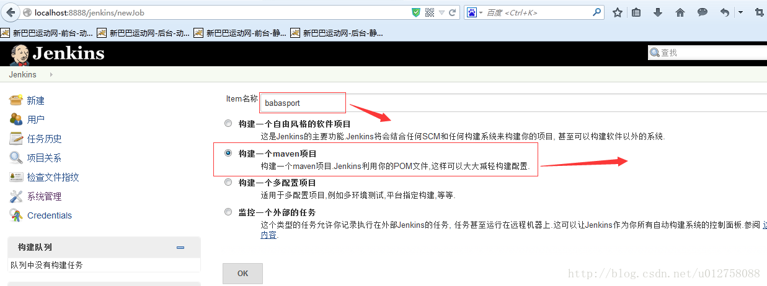Click the OK button to create item
Screen dimensions: 767x286
[242, 273]
